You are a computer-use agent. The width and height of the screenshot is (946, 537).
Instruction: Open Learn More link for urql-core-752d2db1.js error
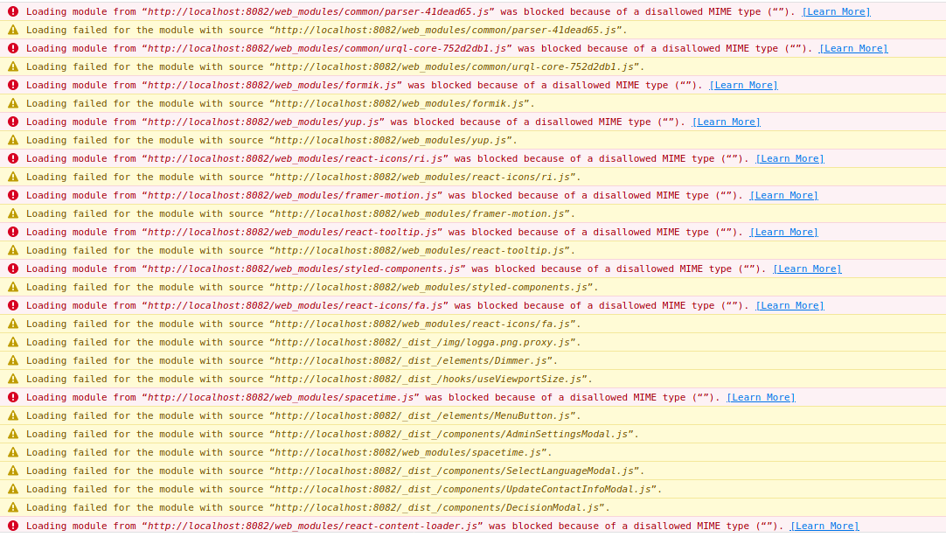853,48
